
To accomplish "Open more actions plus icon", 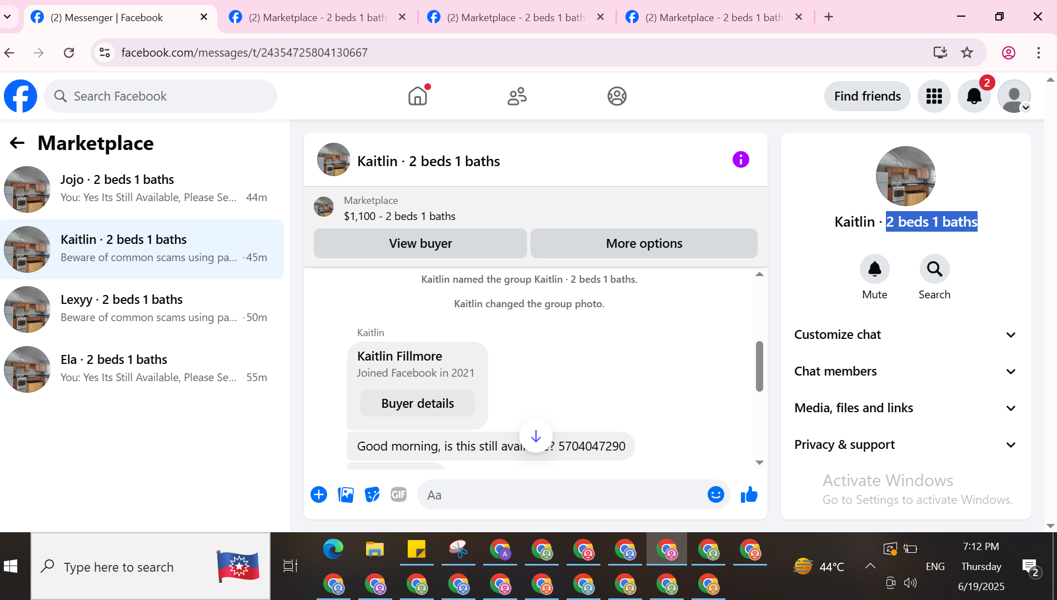I will click(319, 494).
